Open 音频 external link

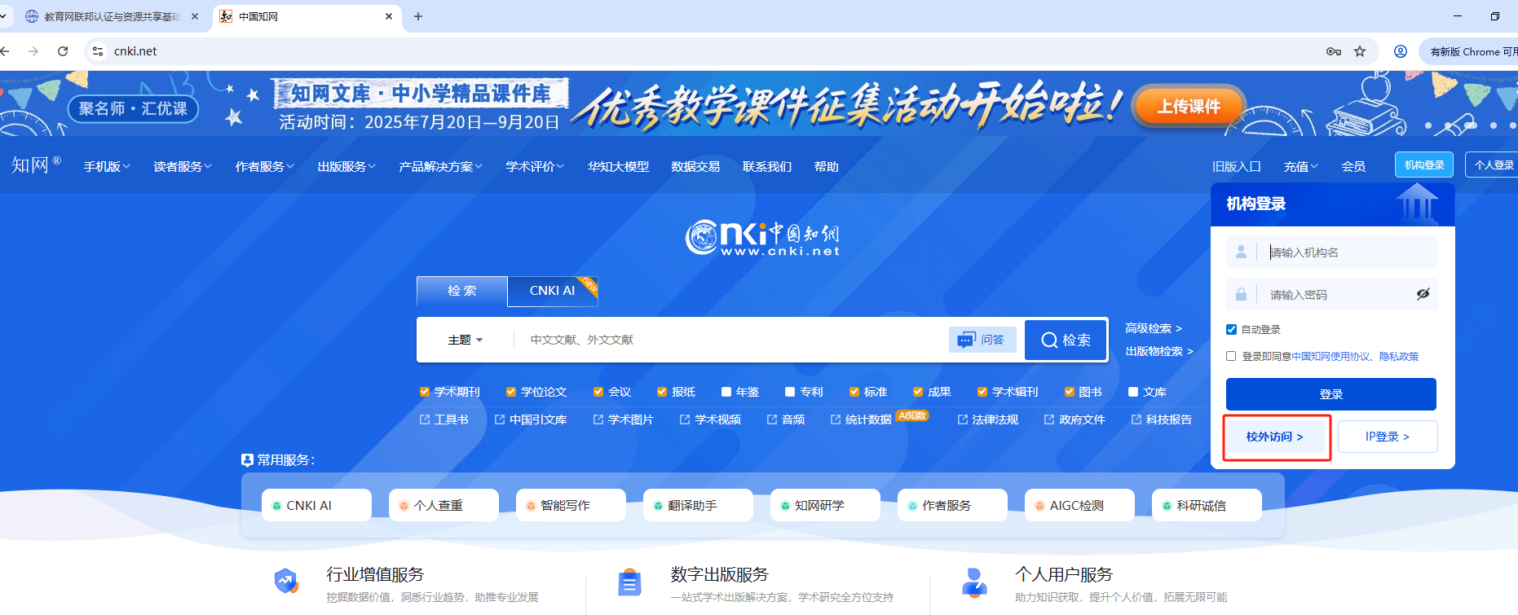(x=785, y=420)
